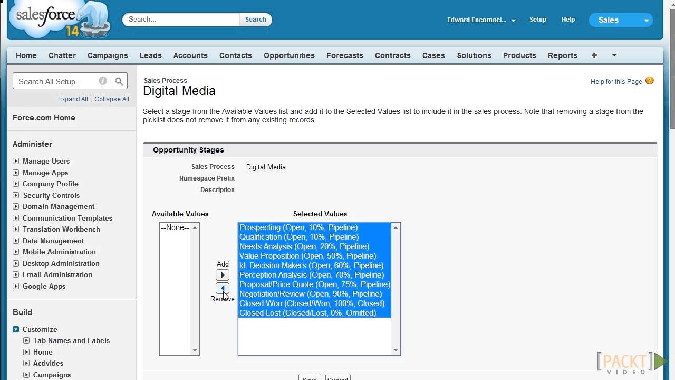Screen dimensions: 675x380
Task: Click Help for this Page link
Action: coord(616,82)
